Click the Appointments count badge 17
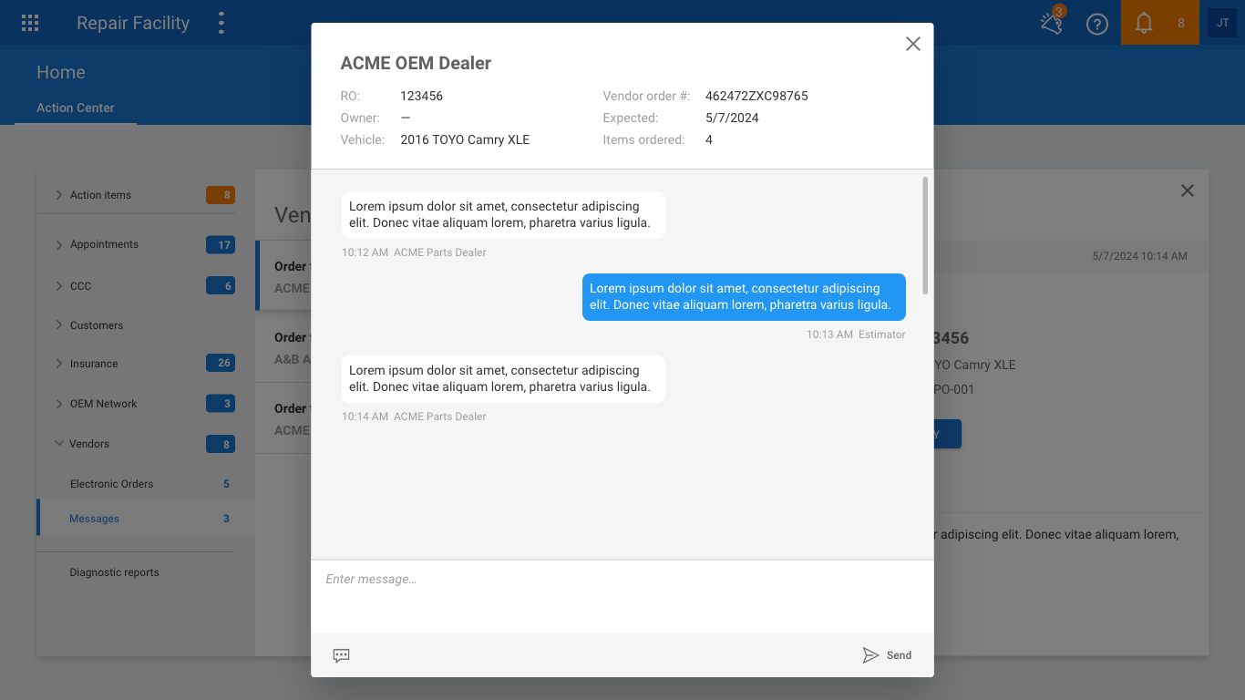Image resolution: width=1245 pixels, height=700 pixels. point(221,244)
